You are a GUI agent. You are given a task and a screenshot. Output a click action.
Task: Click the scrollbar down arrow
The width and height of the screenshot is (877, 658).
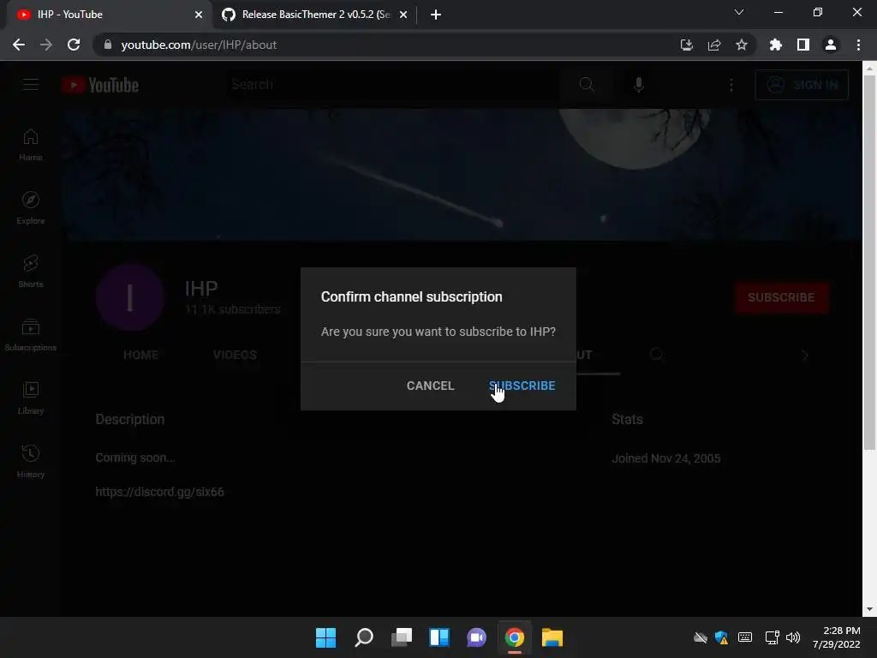tap(868, 609)
